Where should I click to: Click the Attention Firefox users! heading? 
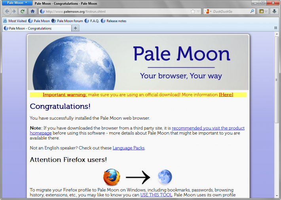pyautogui.click(x=68, y=160)
